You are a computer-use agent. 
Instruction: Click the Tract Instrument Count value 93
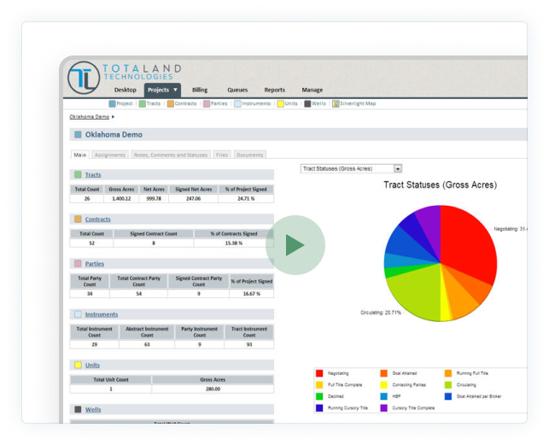(249, 345)
